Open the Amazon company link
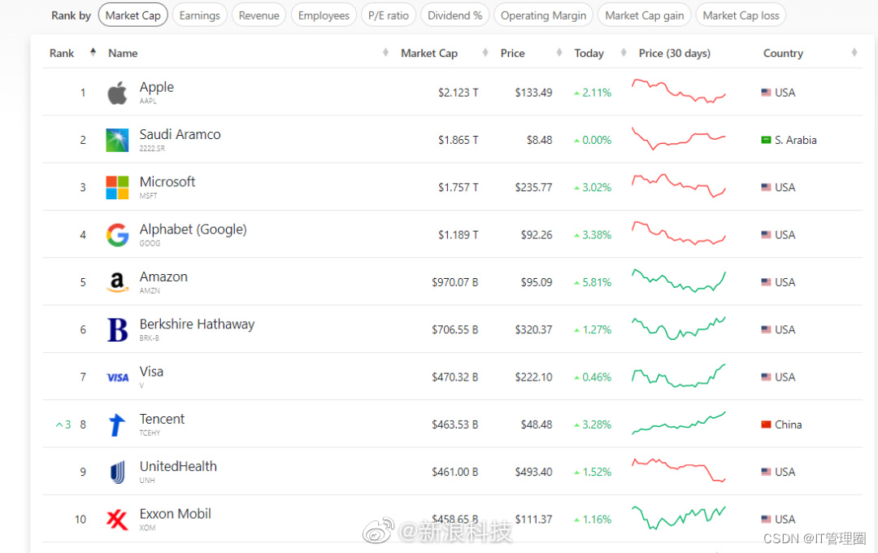Viewport: 878px width, 553px height. [x=163, y=276]
